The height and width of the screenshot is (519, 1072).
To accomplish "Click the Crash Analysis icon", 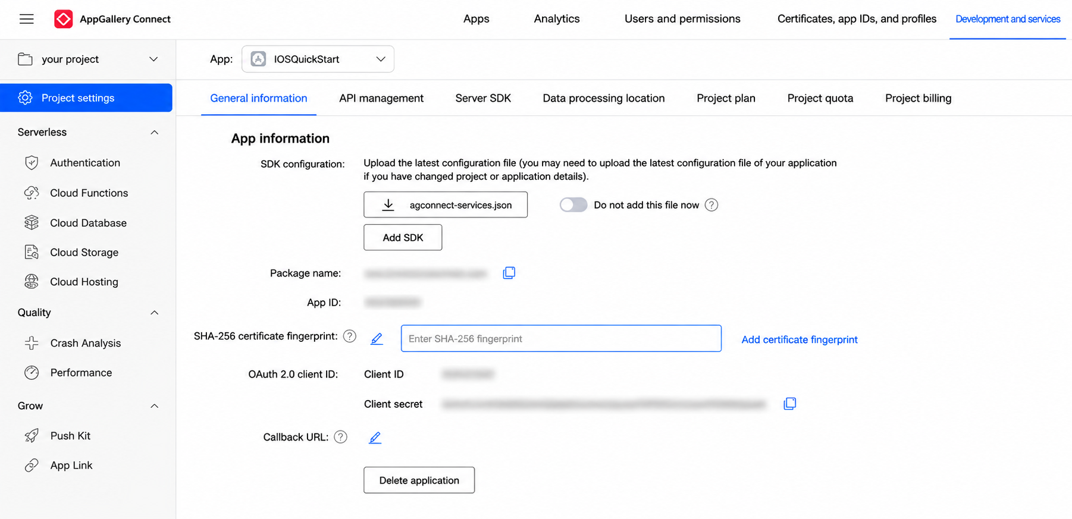I will pos(32,343).
